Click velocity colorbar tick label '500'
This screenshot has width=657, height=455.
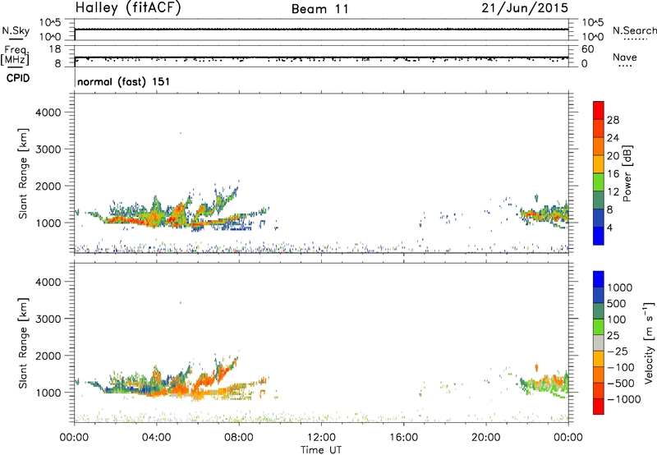click(618, 303)
